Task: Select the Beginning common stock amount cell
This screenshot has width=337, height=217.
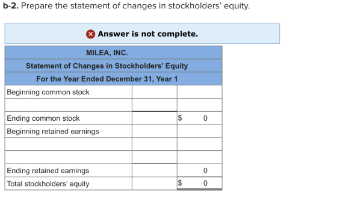Action: tap(155, 92)
